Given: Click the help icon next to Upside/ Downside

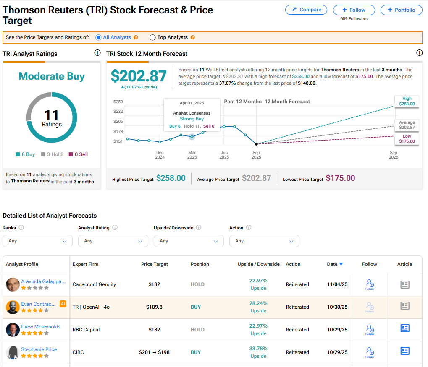Looking at the screenshot, I should click(x=199, y=228).
